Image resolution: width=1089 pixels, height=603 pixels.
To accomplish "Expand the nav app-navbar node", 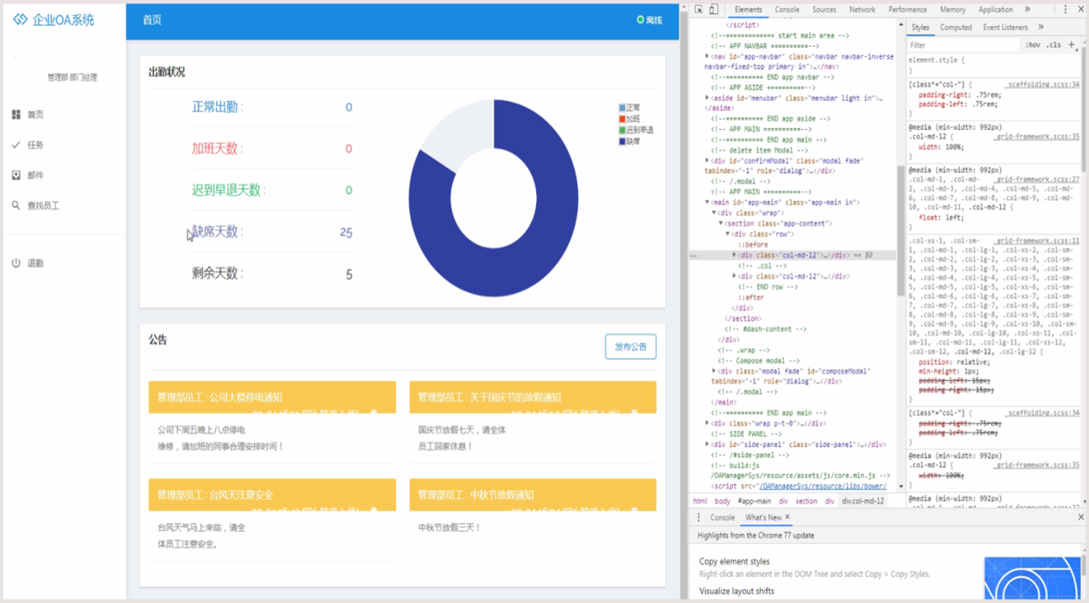I will point(708,56).
